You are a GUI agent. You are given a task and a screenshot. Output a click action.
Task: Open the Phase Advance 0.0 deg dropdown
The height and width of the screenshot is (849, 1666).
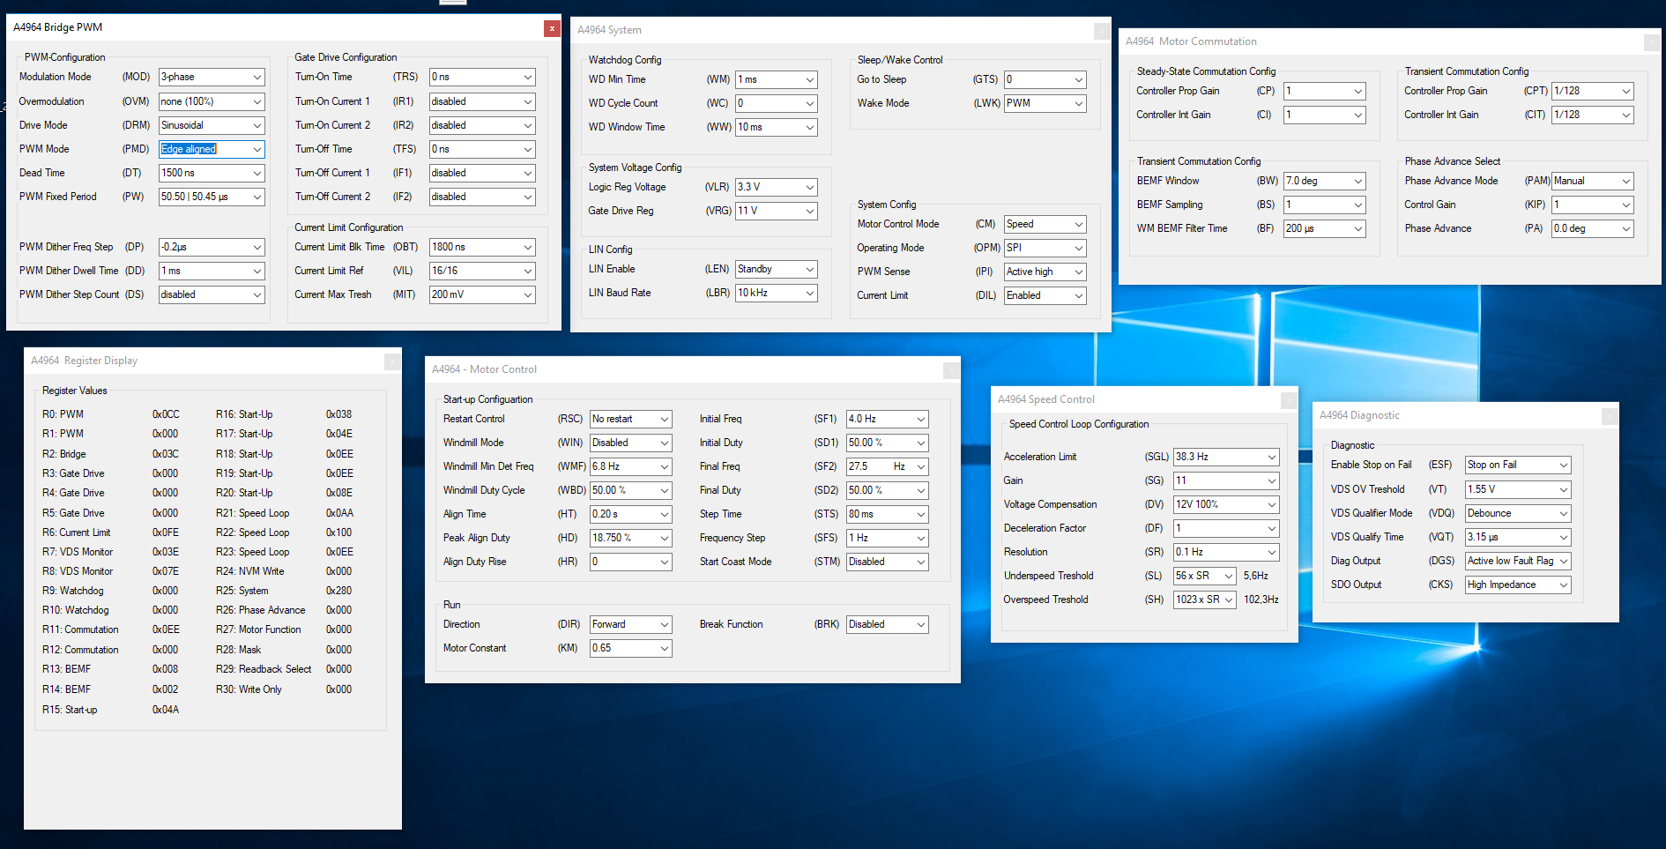coord(1593,228)
